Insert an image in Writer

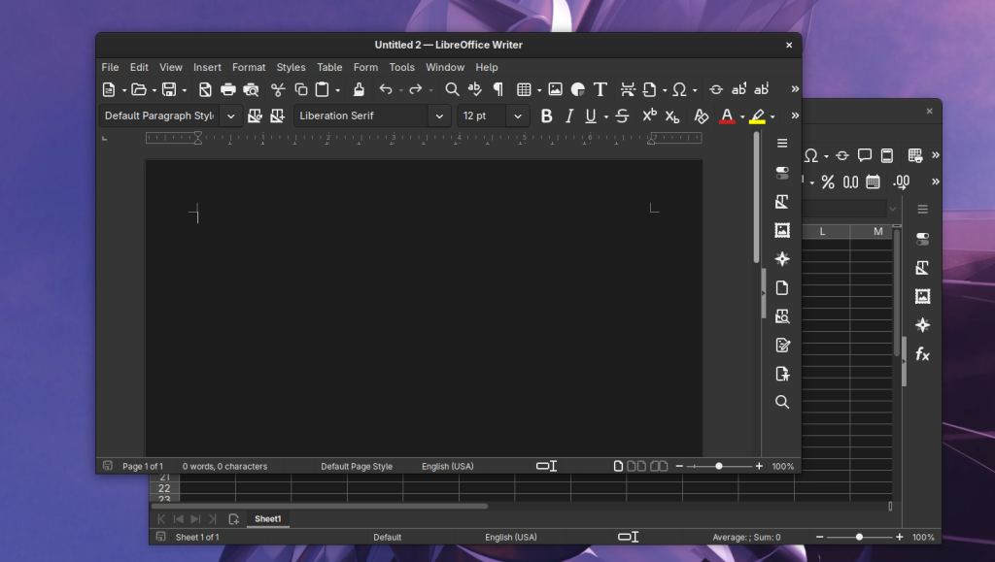[x=555, y=89]
